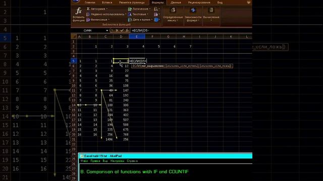The width and height of the screenshot is (323, 181).
Task: Click cell D7 containing 27
Action: coord(121,71)
